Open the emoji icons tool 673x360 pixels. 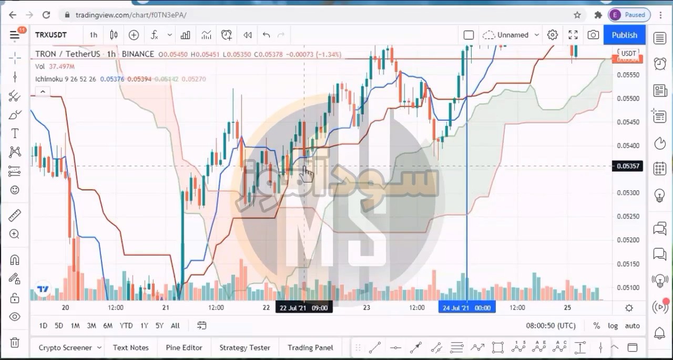point(15,190)
